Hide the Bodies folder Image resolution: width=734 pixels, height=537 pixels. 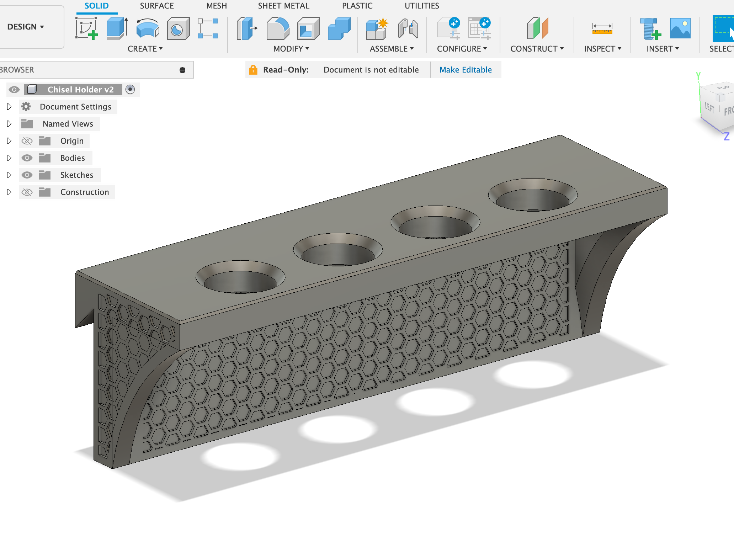tap(27, 158)
